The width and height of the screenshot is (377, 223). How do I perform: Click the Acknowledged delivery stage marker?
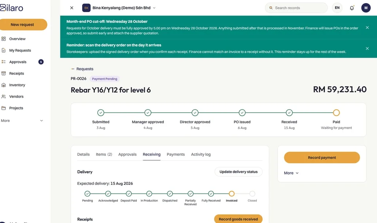point(108,193)
